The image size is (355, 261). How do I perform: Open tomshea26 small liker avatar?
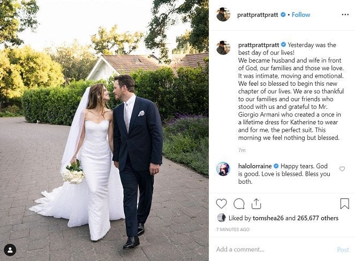tap(222, 218)
